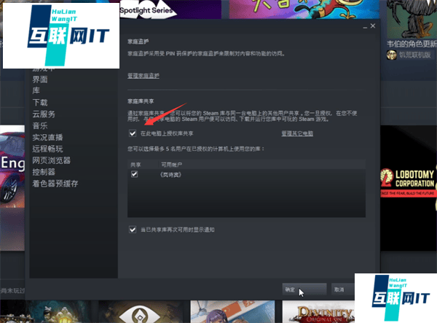Screen dimensions: 437x323
Task: Select the 控制器 category
Action: 44,172
